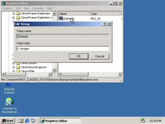
Task: Launch Internet Explorer from quick launch
Action: tap(27, 121)
